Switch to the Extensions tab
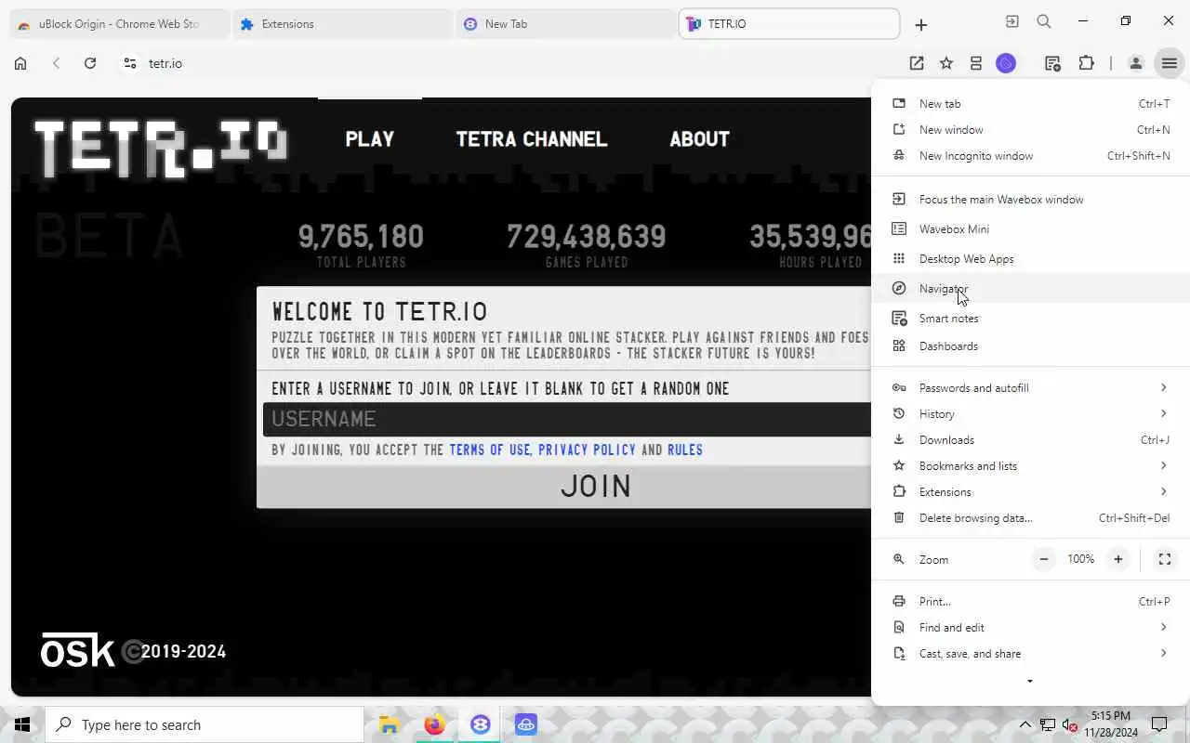This screenshot has height=743, width=1190. pyautogui.click(x=342, y=24)
